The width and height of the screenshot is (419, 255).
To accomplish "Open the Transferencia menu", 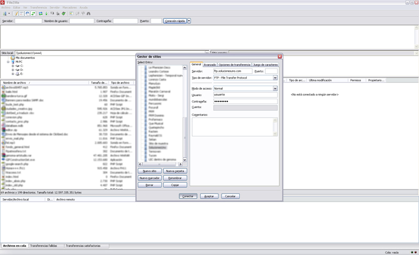I will [x=38, y=7].
